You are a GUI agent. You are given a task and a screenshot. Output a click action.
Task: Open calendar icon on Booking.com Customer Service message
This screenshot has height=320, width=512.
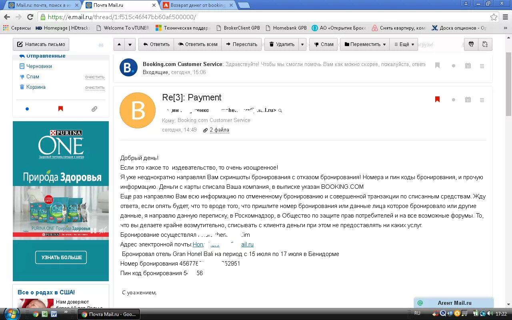click(x=468, y=66)
